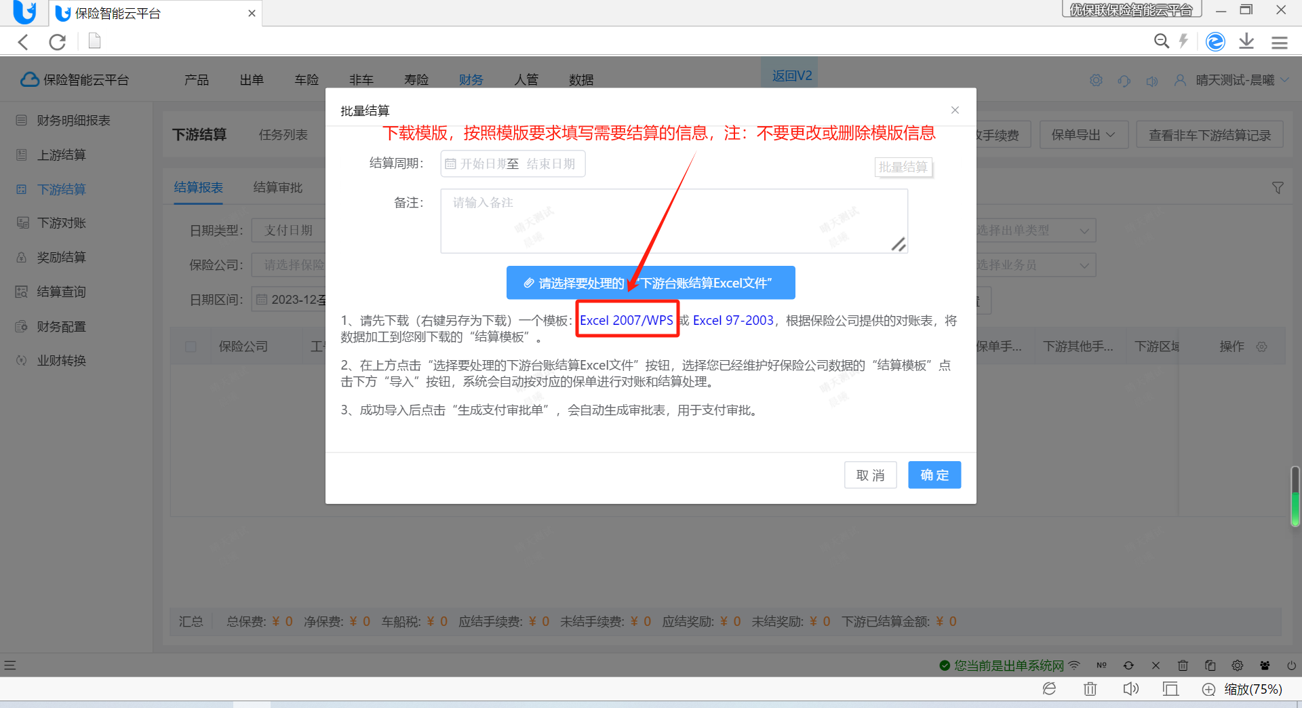
Task: Click the 开始日期 settlement period field
Action: (x=483, y=164)
